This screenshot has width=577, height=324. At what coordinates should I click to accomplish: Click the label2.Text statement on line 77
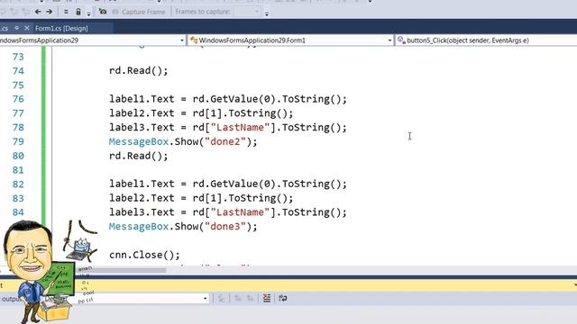[201, 113]
